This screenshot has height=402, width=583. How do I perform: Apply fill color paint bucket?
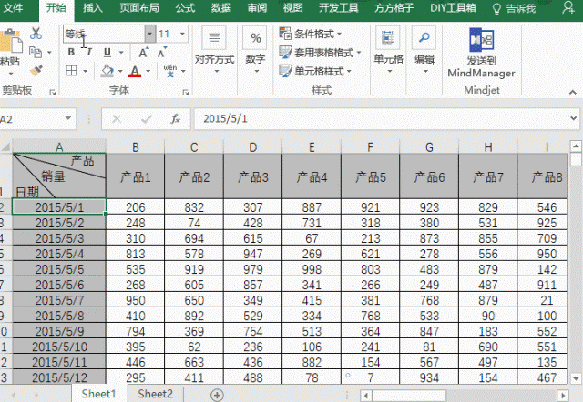tap(107, 71)
